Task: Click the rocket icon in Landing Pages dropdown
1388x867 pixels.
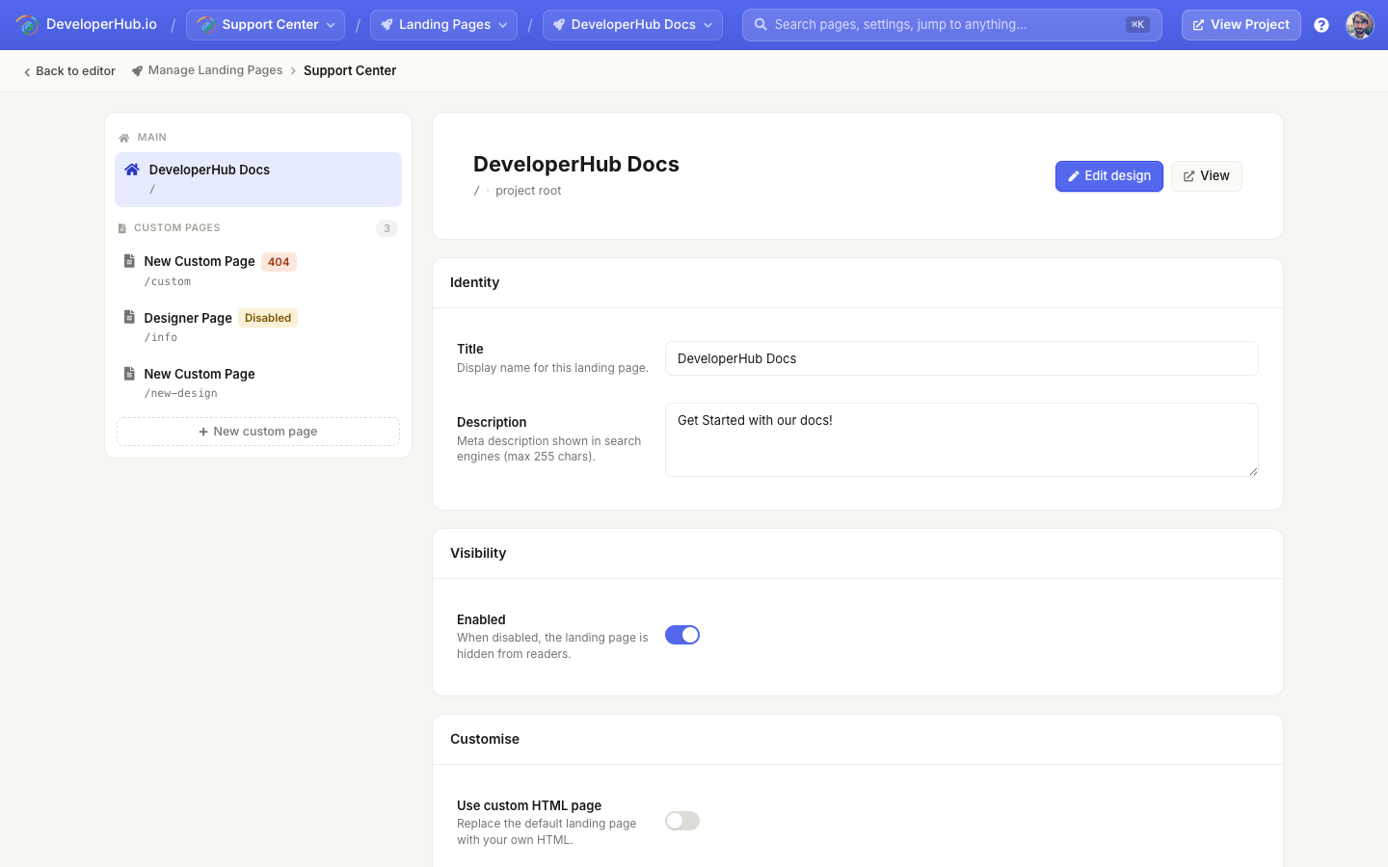Action: point(387,25)
